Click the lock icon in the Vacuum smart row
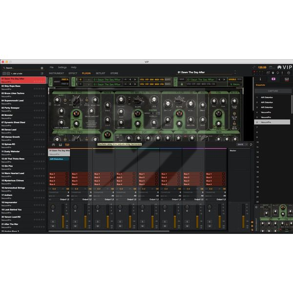Image resolution: width=293 pixels, height=293 pixels. [x=182, y=84]
